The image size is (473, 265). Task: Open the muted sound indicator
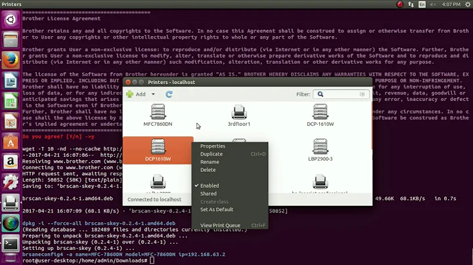tap(433, 4)
